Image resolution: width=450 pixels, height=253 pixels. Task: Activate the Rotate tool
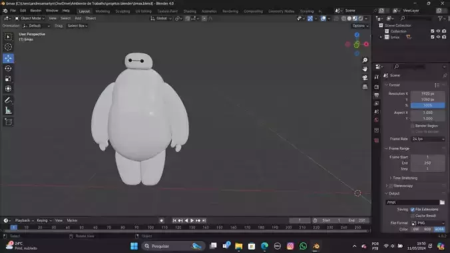tap(8, 69)
